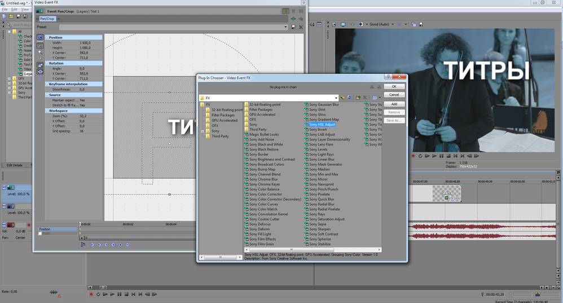
Task: Click the Remove button in Plug-In Chooser
Action: [x=394, y=112]
